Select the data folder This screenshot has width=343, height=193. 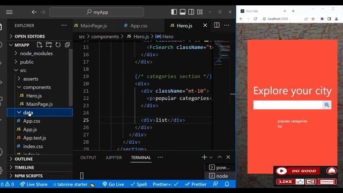click(x=40, y=113)
